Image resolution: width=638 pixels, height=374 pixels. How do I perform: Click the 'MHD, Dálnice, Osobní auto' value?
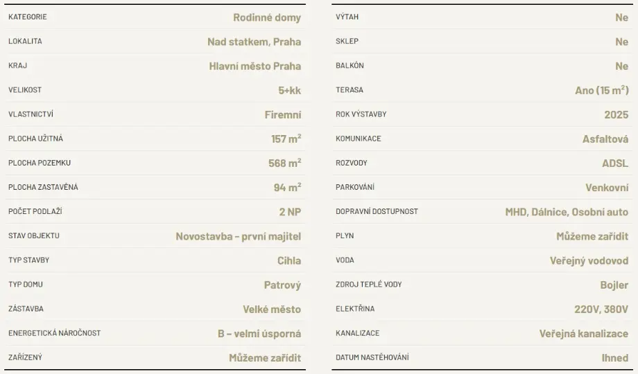[567, 212]
